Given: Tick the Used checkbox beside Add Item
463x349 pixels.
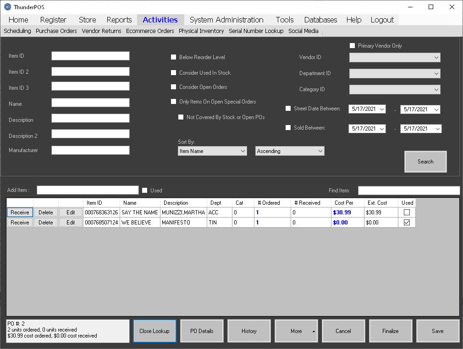Looking at the screenshot, I should tap(145, 190).
